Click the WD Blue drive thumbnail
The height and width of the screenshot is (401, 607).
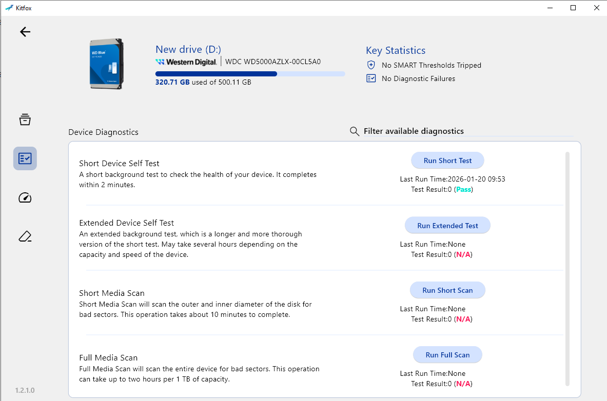coord(106,64)
